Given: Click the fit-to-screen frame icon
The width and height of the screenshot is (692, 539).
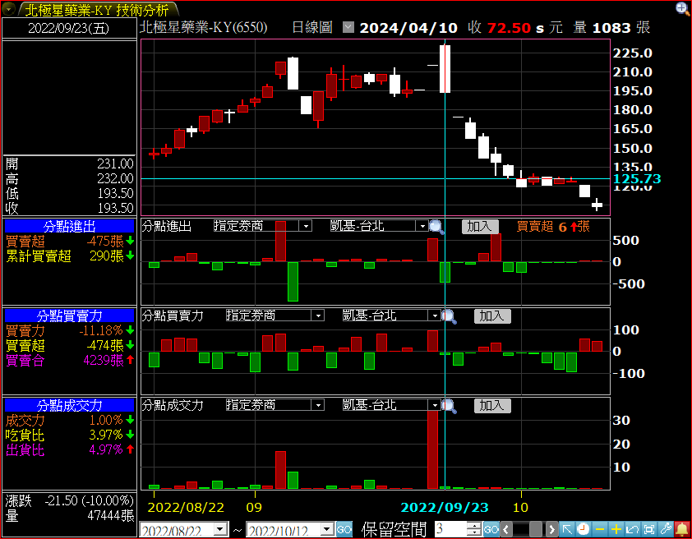Looking at the screenshot, I should [649, 529].
